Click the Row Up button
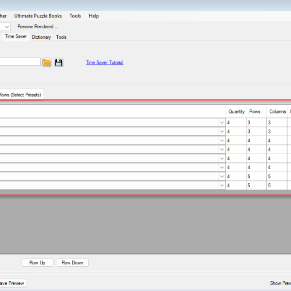Viewport: 291px width, 291px height. [x=37, y=263]
